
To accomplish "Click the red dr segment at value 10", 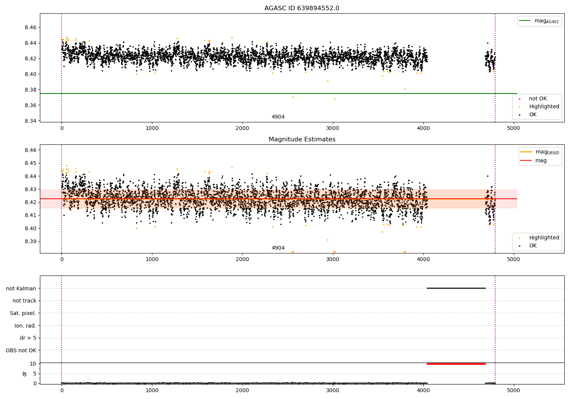I will [x=456, y=364].
